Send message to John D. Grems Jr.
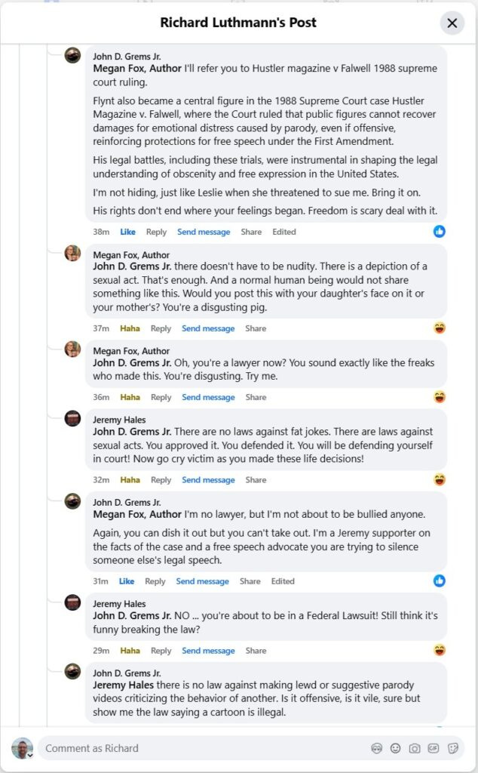The image size is (478, 773). click(x=204, y=581)
